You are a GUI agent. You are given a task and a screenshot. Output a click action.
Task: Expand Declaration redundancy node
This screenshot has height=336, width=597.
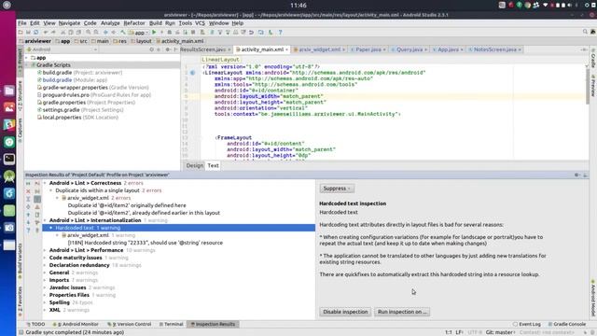click(45, 265)
